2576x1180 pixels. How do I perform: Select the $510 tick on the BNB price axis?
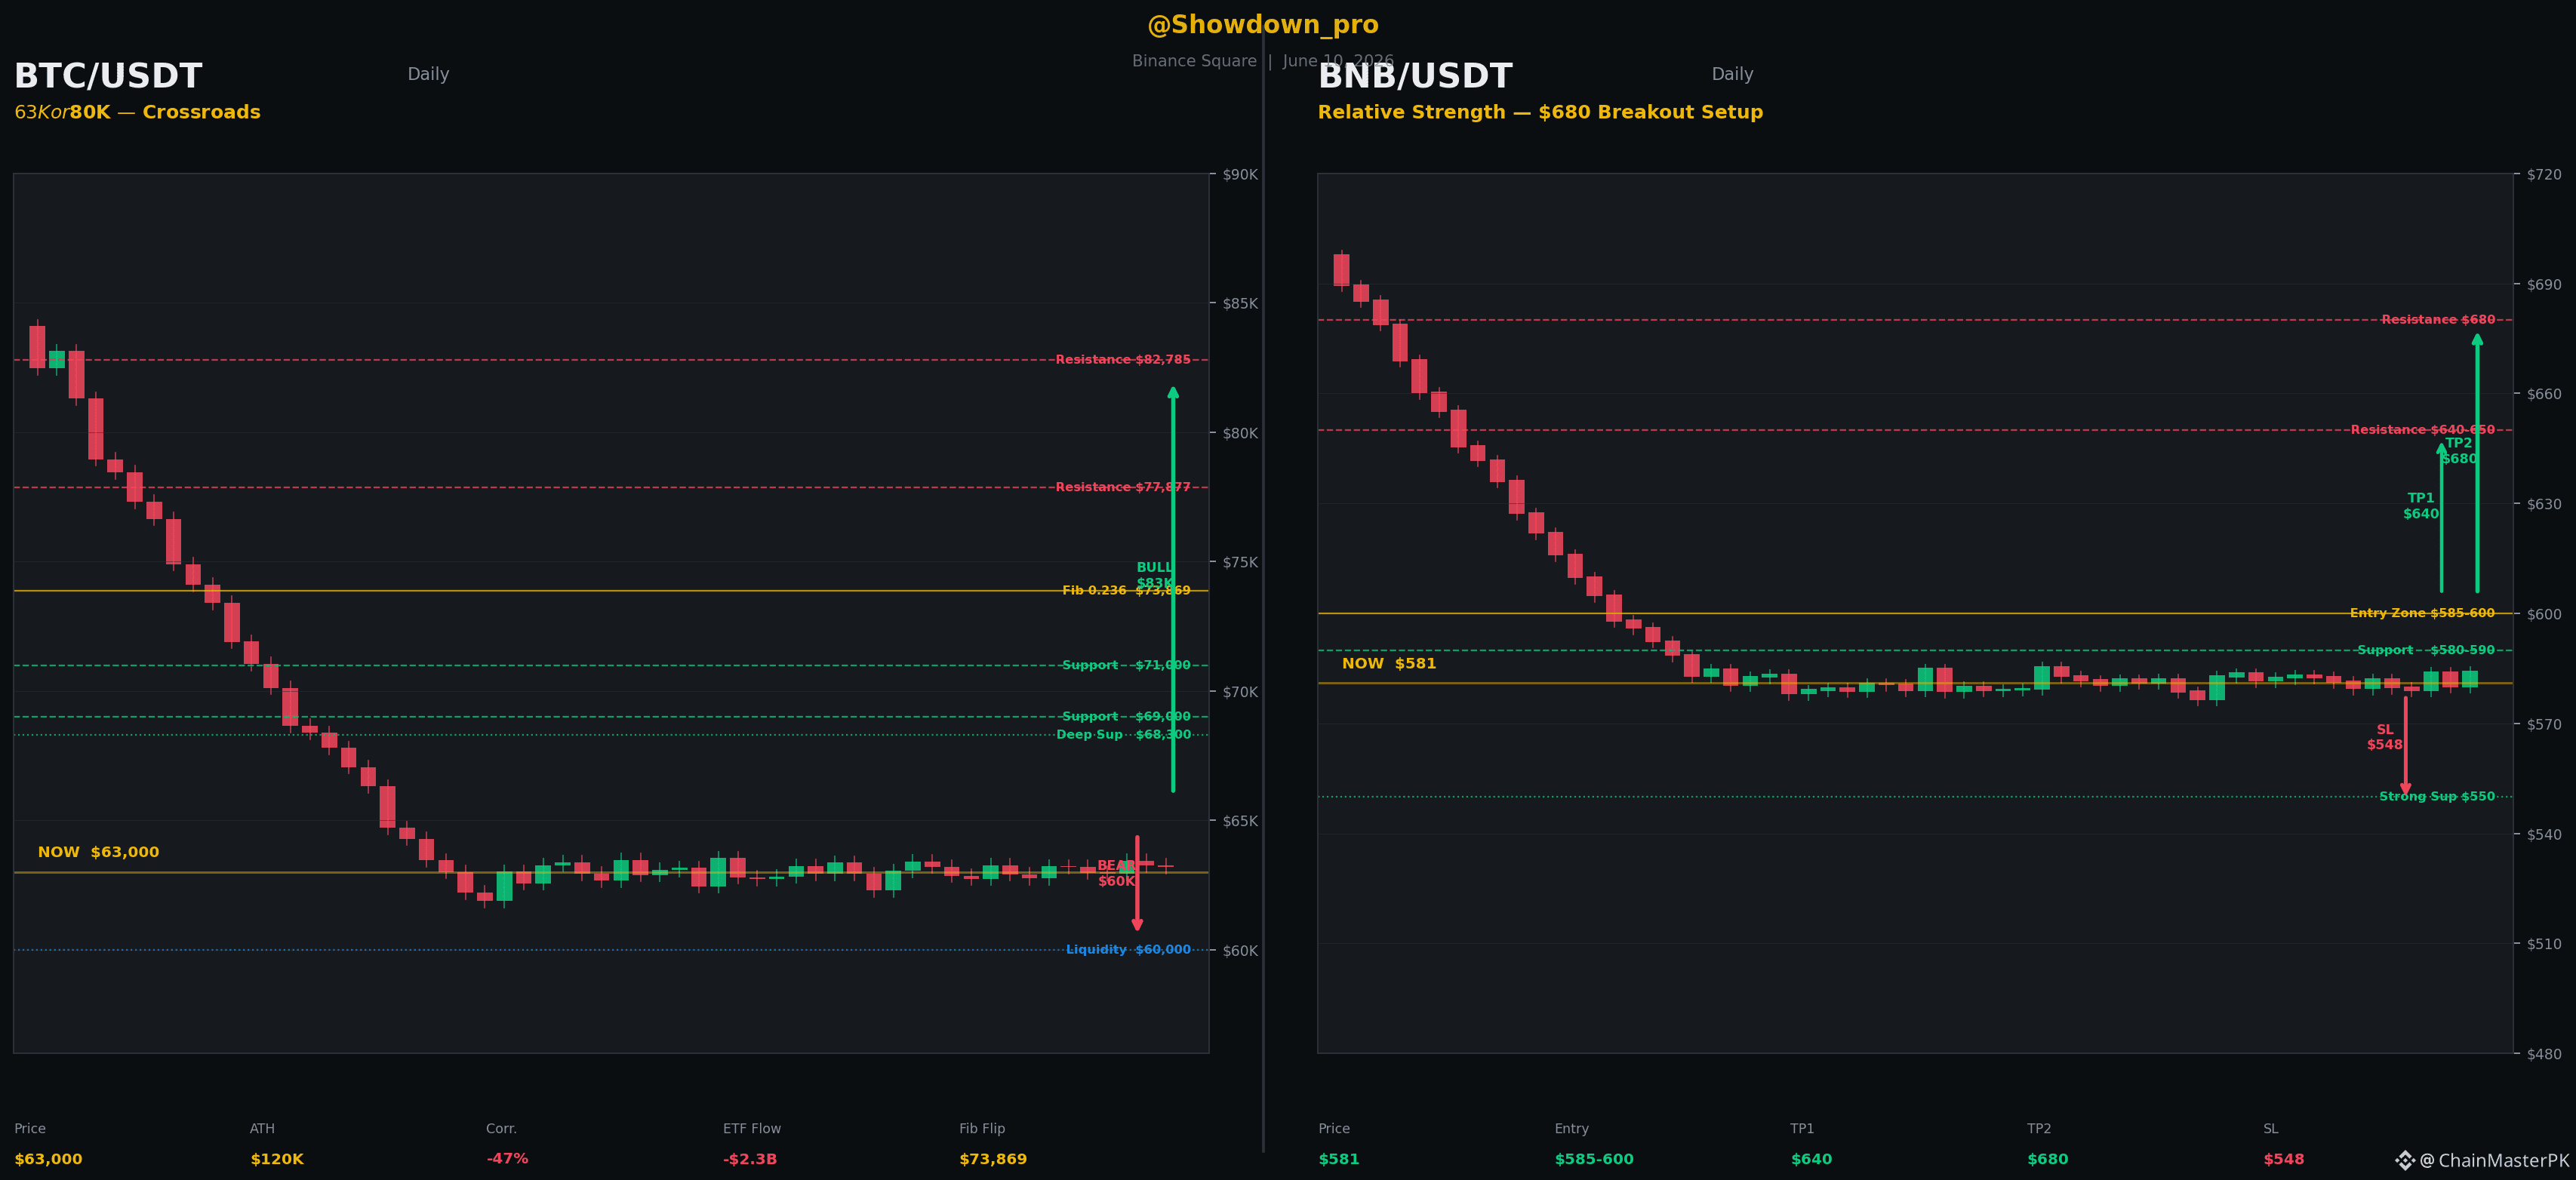point(2545,944)
